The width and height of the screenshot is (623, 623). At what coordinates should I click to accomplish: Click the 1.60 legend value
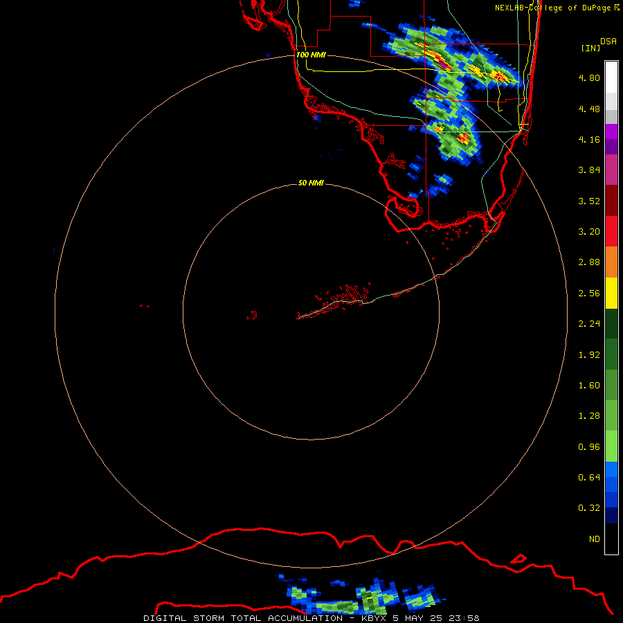589,386
